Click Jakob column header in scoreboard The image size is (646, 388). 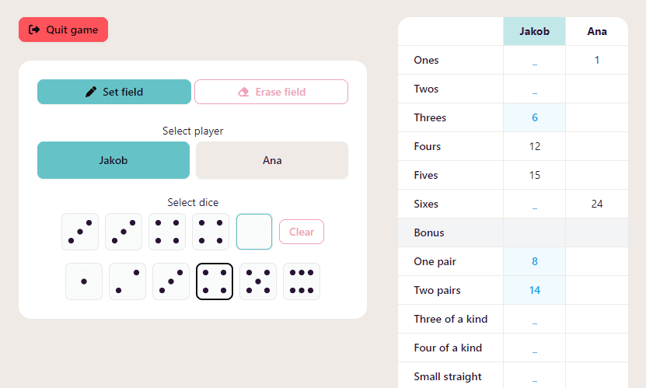click(x=534, y=32)
